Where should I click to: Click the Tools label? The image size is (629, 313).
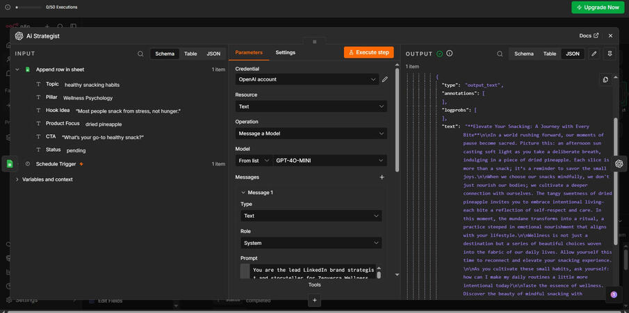[x=314, y=285]
